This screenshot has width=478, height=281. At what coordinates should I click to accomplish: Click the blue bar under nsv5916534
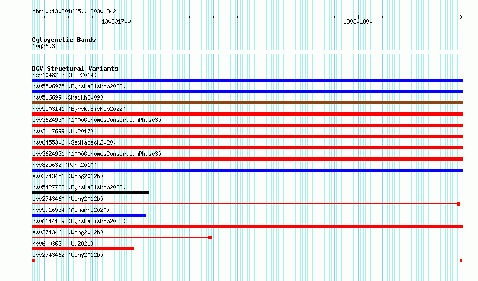pos(89,215)
